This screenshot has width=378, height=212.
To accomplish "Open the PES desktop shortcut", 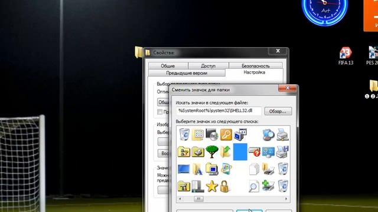I will [x=373, y=56].
